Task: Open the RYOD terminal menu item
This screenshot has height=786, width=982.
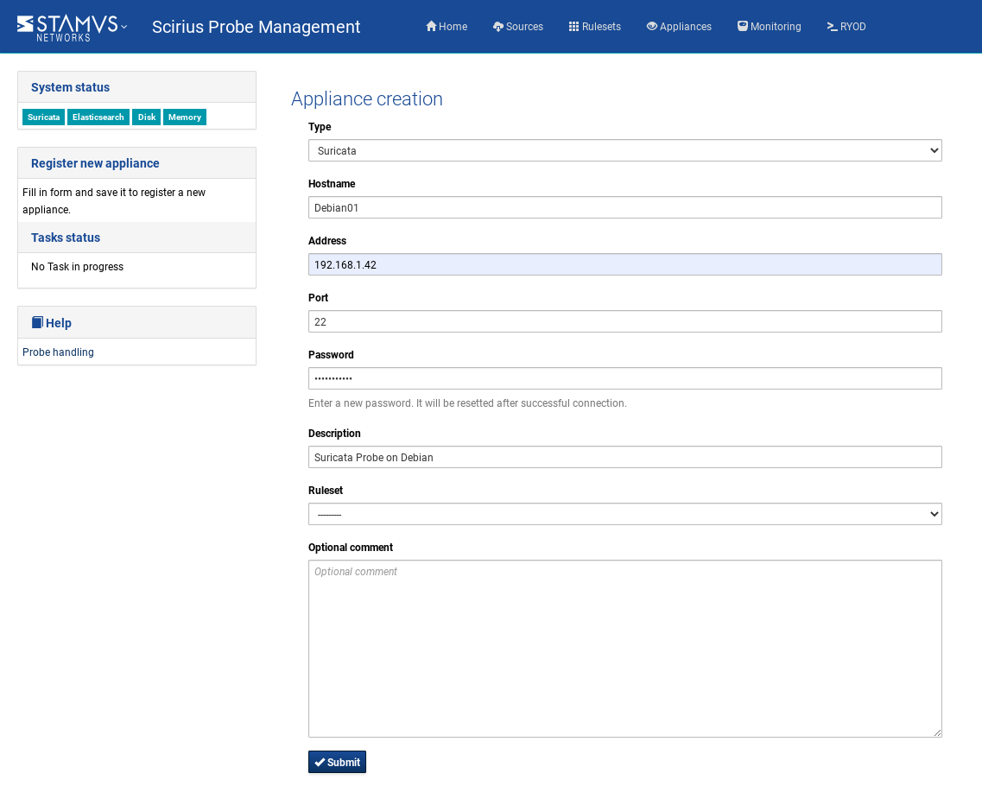Action: tap(846, 27)
